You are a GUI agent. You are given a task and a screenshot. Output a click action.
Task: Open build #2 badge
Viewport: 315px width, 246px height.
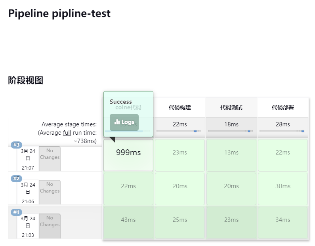[16, 178]
